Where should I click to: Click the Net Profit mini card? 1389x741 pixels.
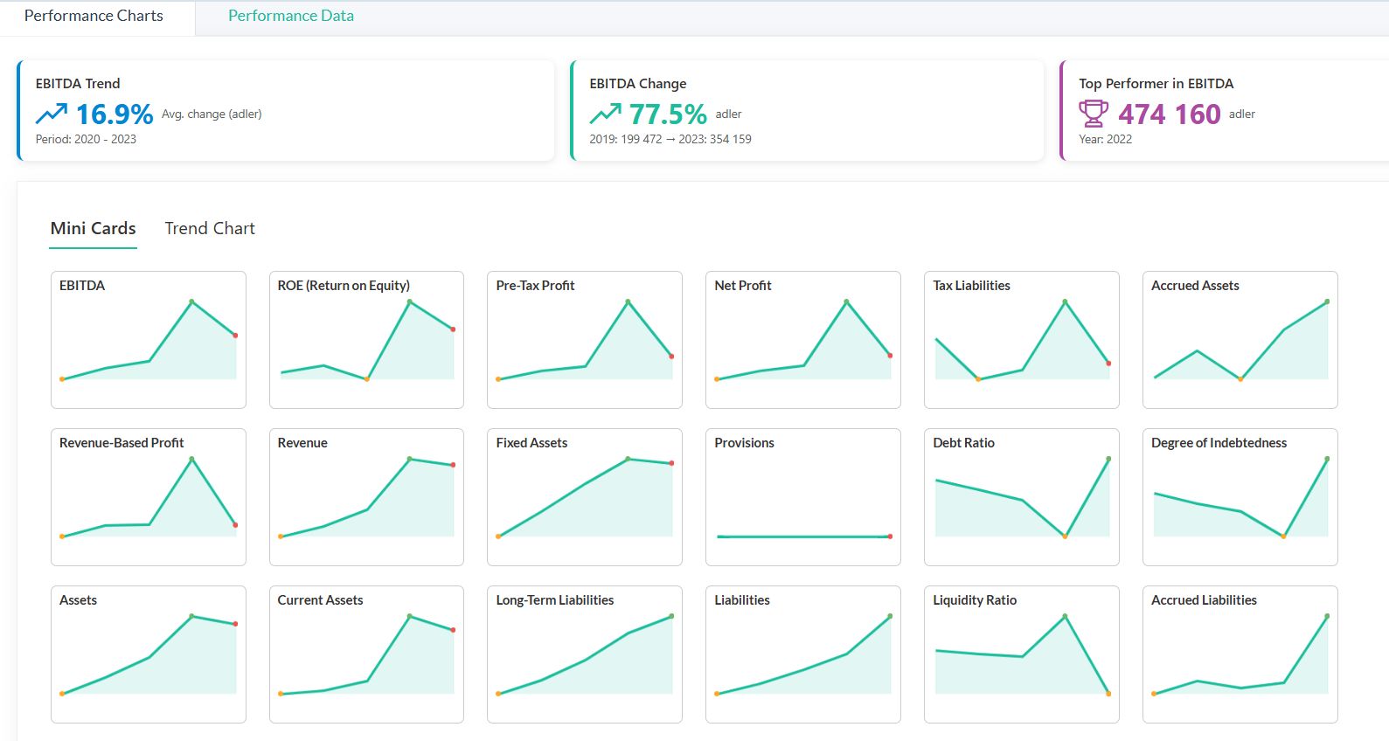(802, 340)
